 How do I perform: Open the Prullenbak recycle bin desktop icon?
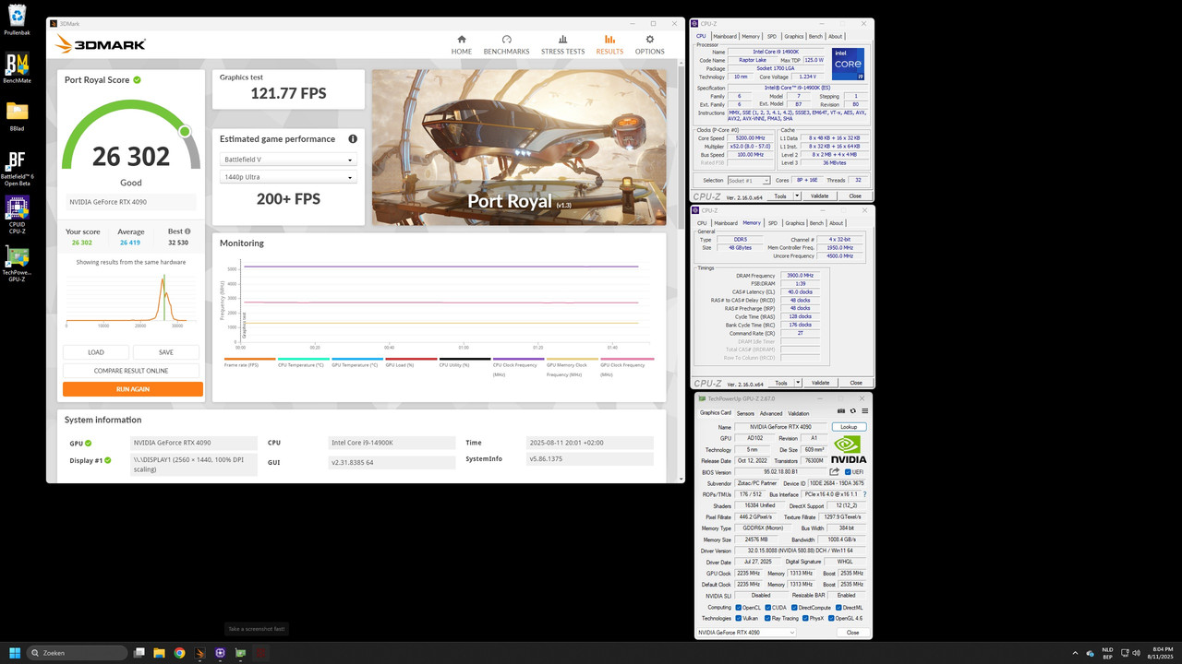(17, 20)
